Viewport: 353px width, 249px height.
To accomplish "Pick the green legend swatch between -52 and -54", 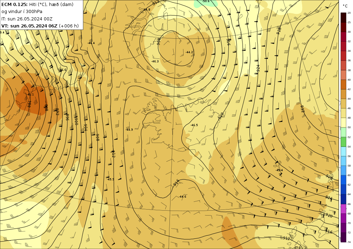I will (343, 142).
